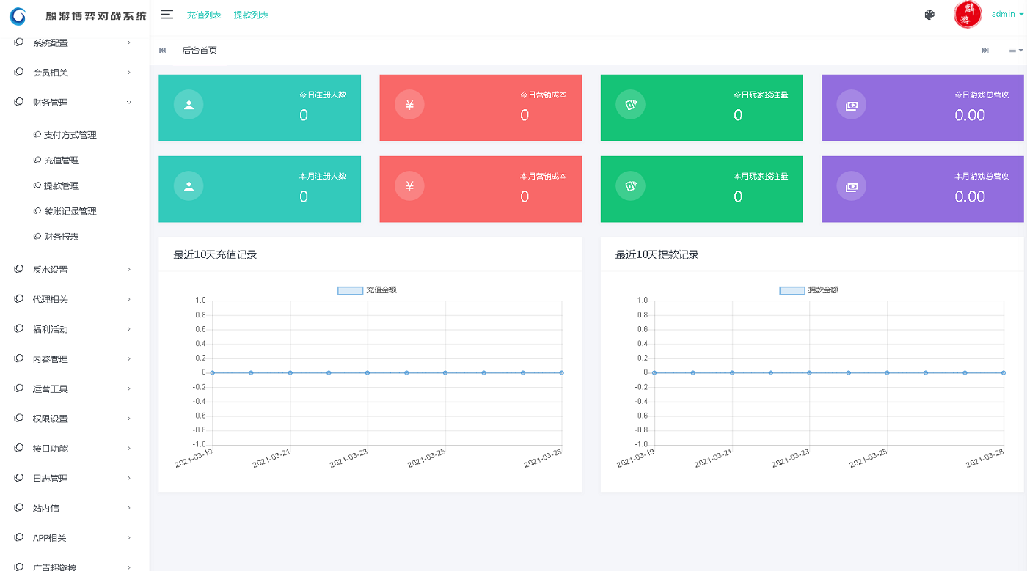The image size is (1027, 571).
Task: Open the tab operations dropdown menu
Action: [1015, 51]
